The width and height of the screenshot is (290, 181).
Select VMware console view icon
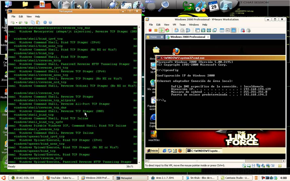coord(234,30)
